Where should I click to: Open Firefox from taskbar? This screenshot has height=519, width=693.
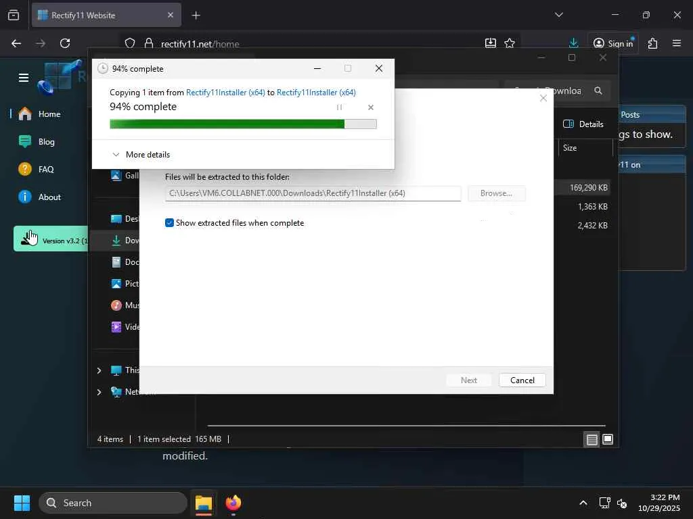coord(233,503)
